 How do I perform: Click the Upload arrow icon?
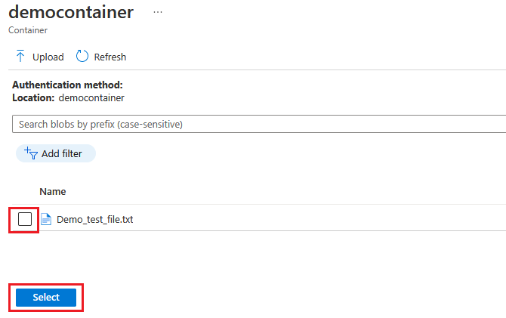click(20, 56)
